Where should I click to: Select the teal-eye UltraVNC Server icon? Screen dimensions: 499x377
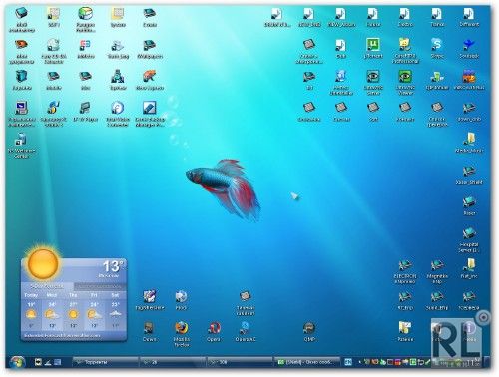point(373,82)
